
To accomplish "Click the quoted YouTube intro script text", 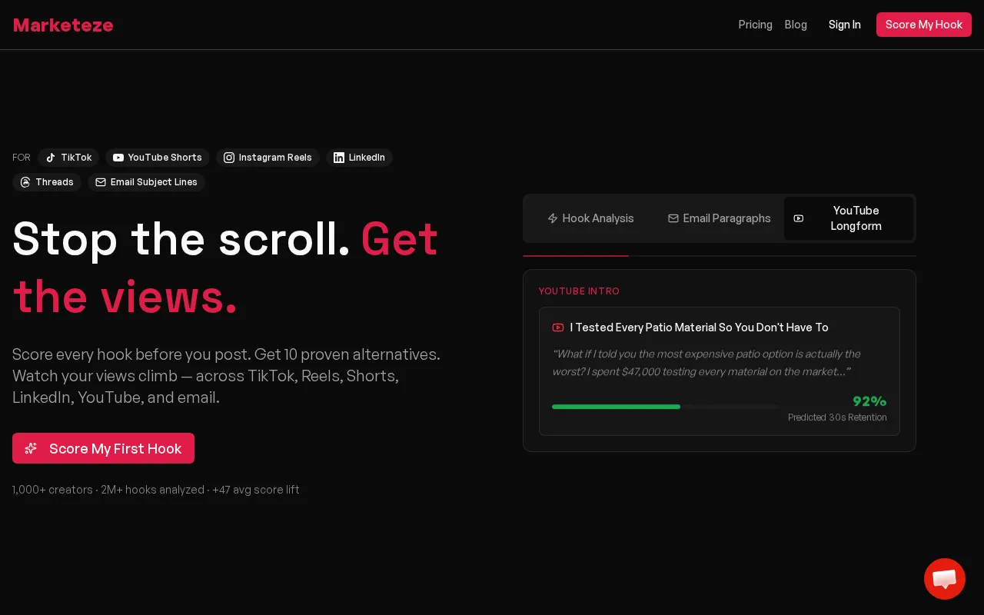I will pyautogui.click(x=706, y=363).
